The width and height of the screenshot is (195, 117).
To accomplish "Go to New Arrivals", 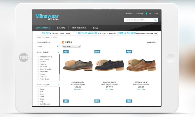I will point(79,28).
